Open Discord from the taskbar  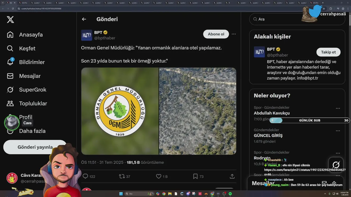click(188, 194)
